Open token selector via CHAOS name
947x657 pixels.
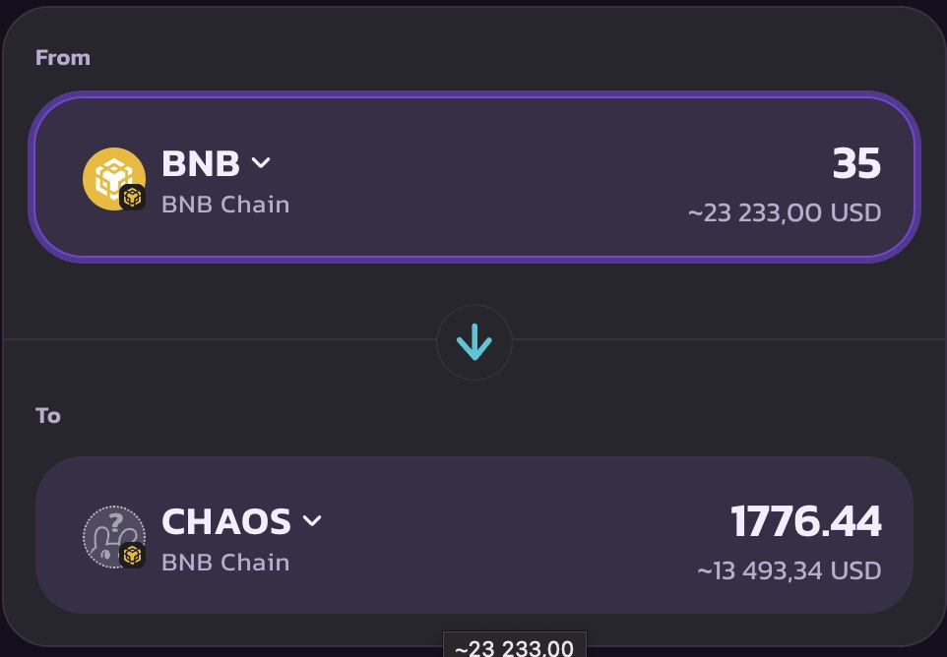pyautogui.click(x=226, y=520)
